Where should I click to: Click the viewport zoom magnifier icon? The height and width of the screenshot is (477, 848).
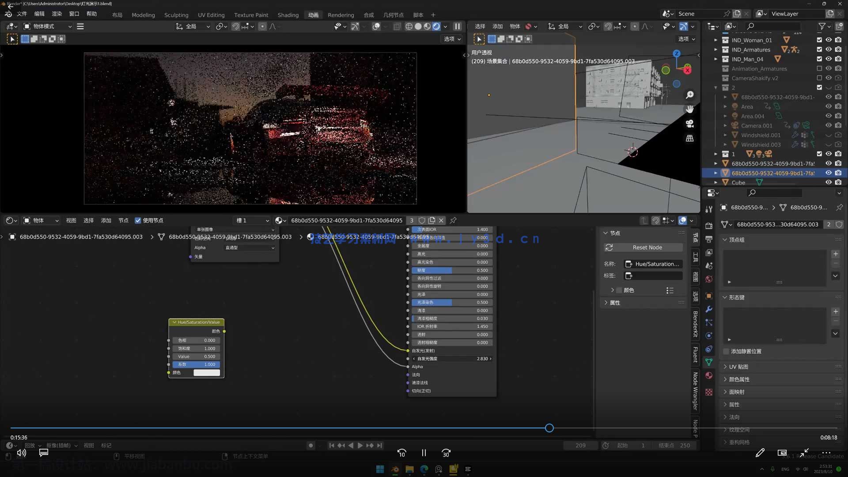point(689,95)
